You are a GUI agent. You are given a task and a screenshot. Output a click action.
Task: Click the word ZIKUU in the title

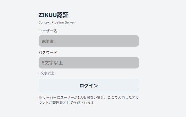point(48,15)
